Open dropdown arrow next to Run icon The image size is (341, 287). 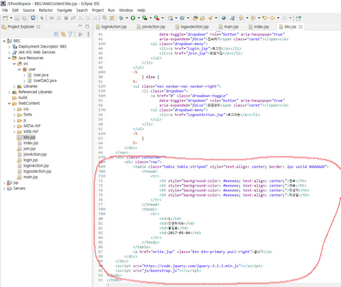click(139, 18)
